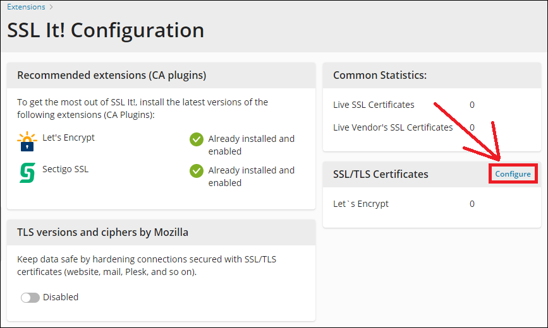Select the Sectigo SSL extension name
Screen dimensions: 548x328
click(66, 169)
